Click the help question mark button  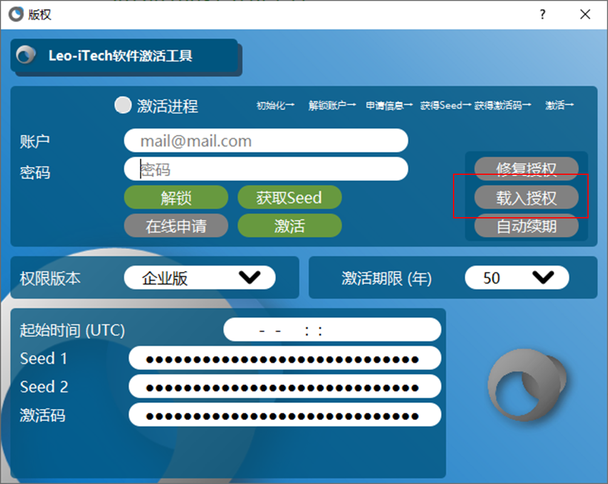point(543,15)
